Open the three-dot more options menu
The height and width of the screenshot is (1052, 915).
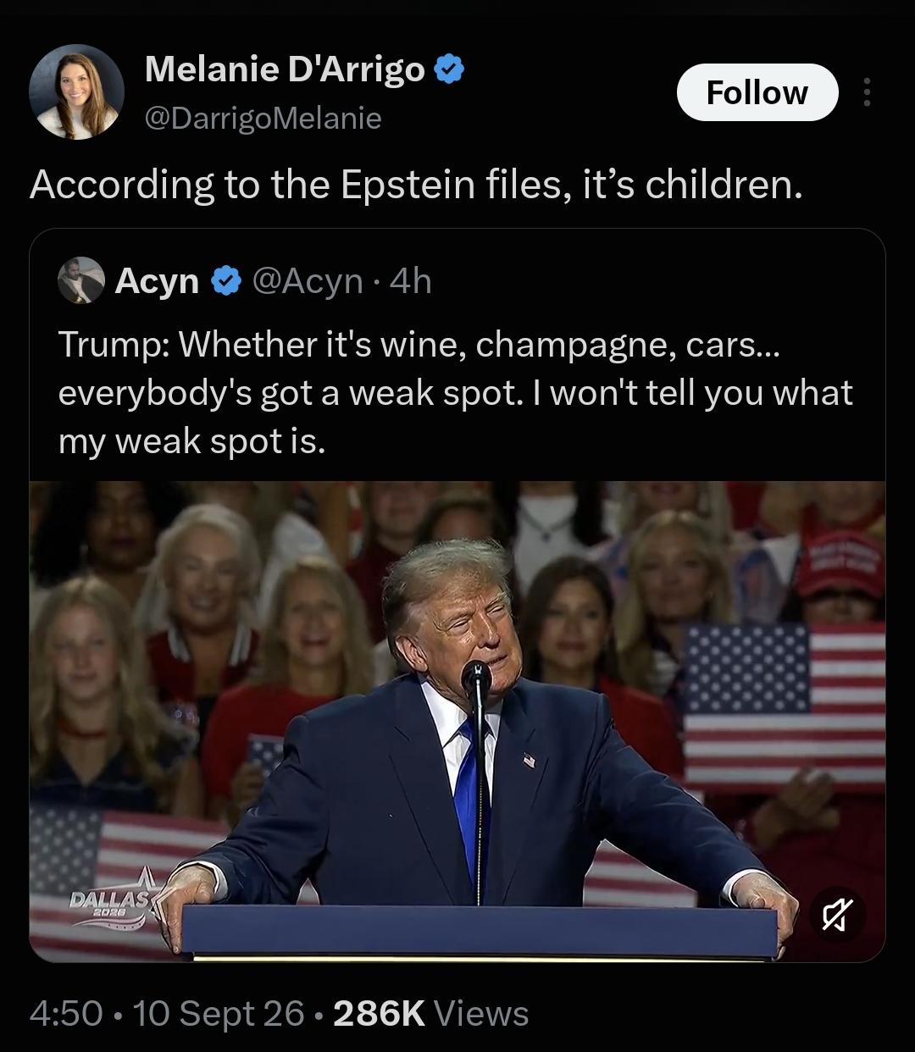866,92
